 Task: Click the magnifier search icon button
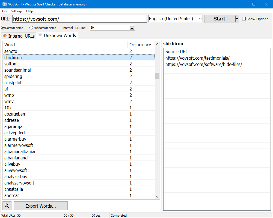[7, 206]
